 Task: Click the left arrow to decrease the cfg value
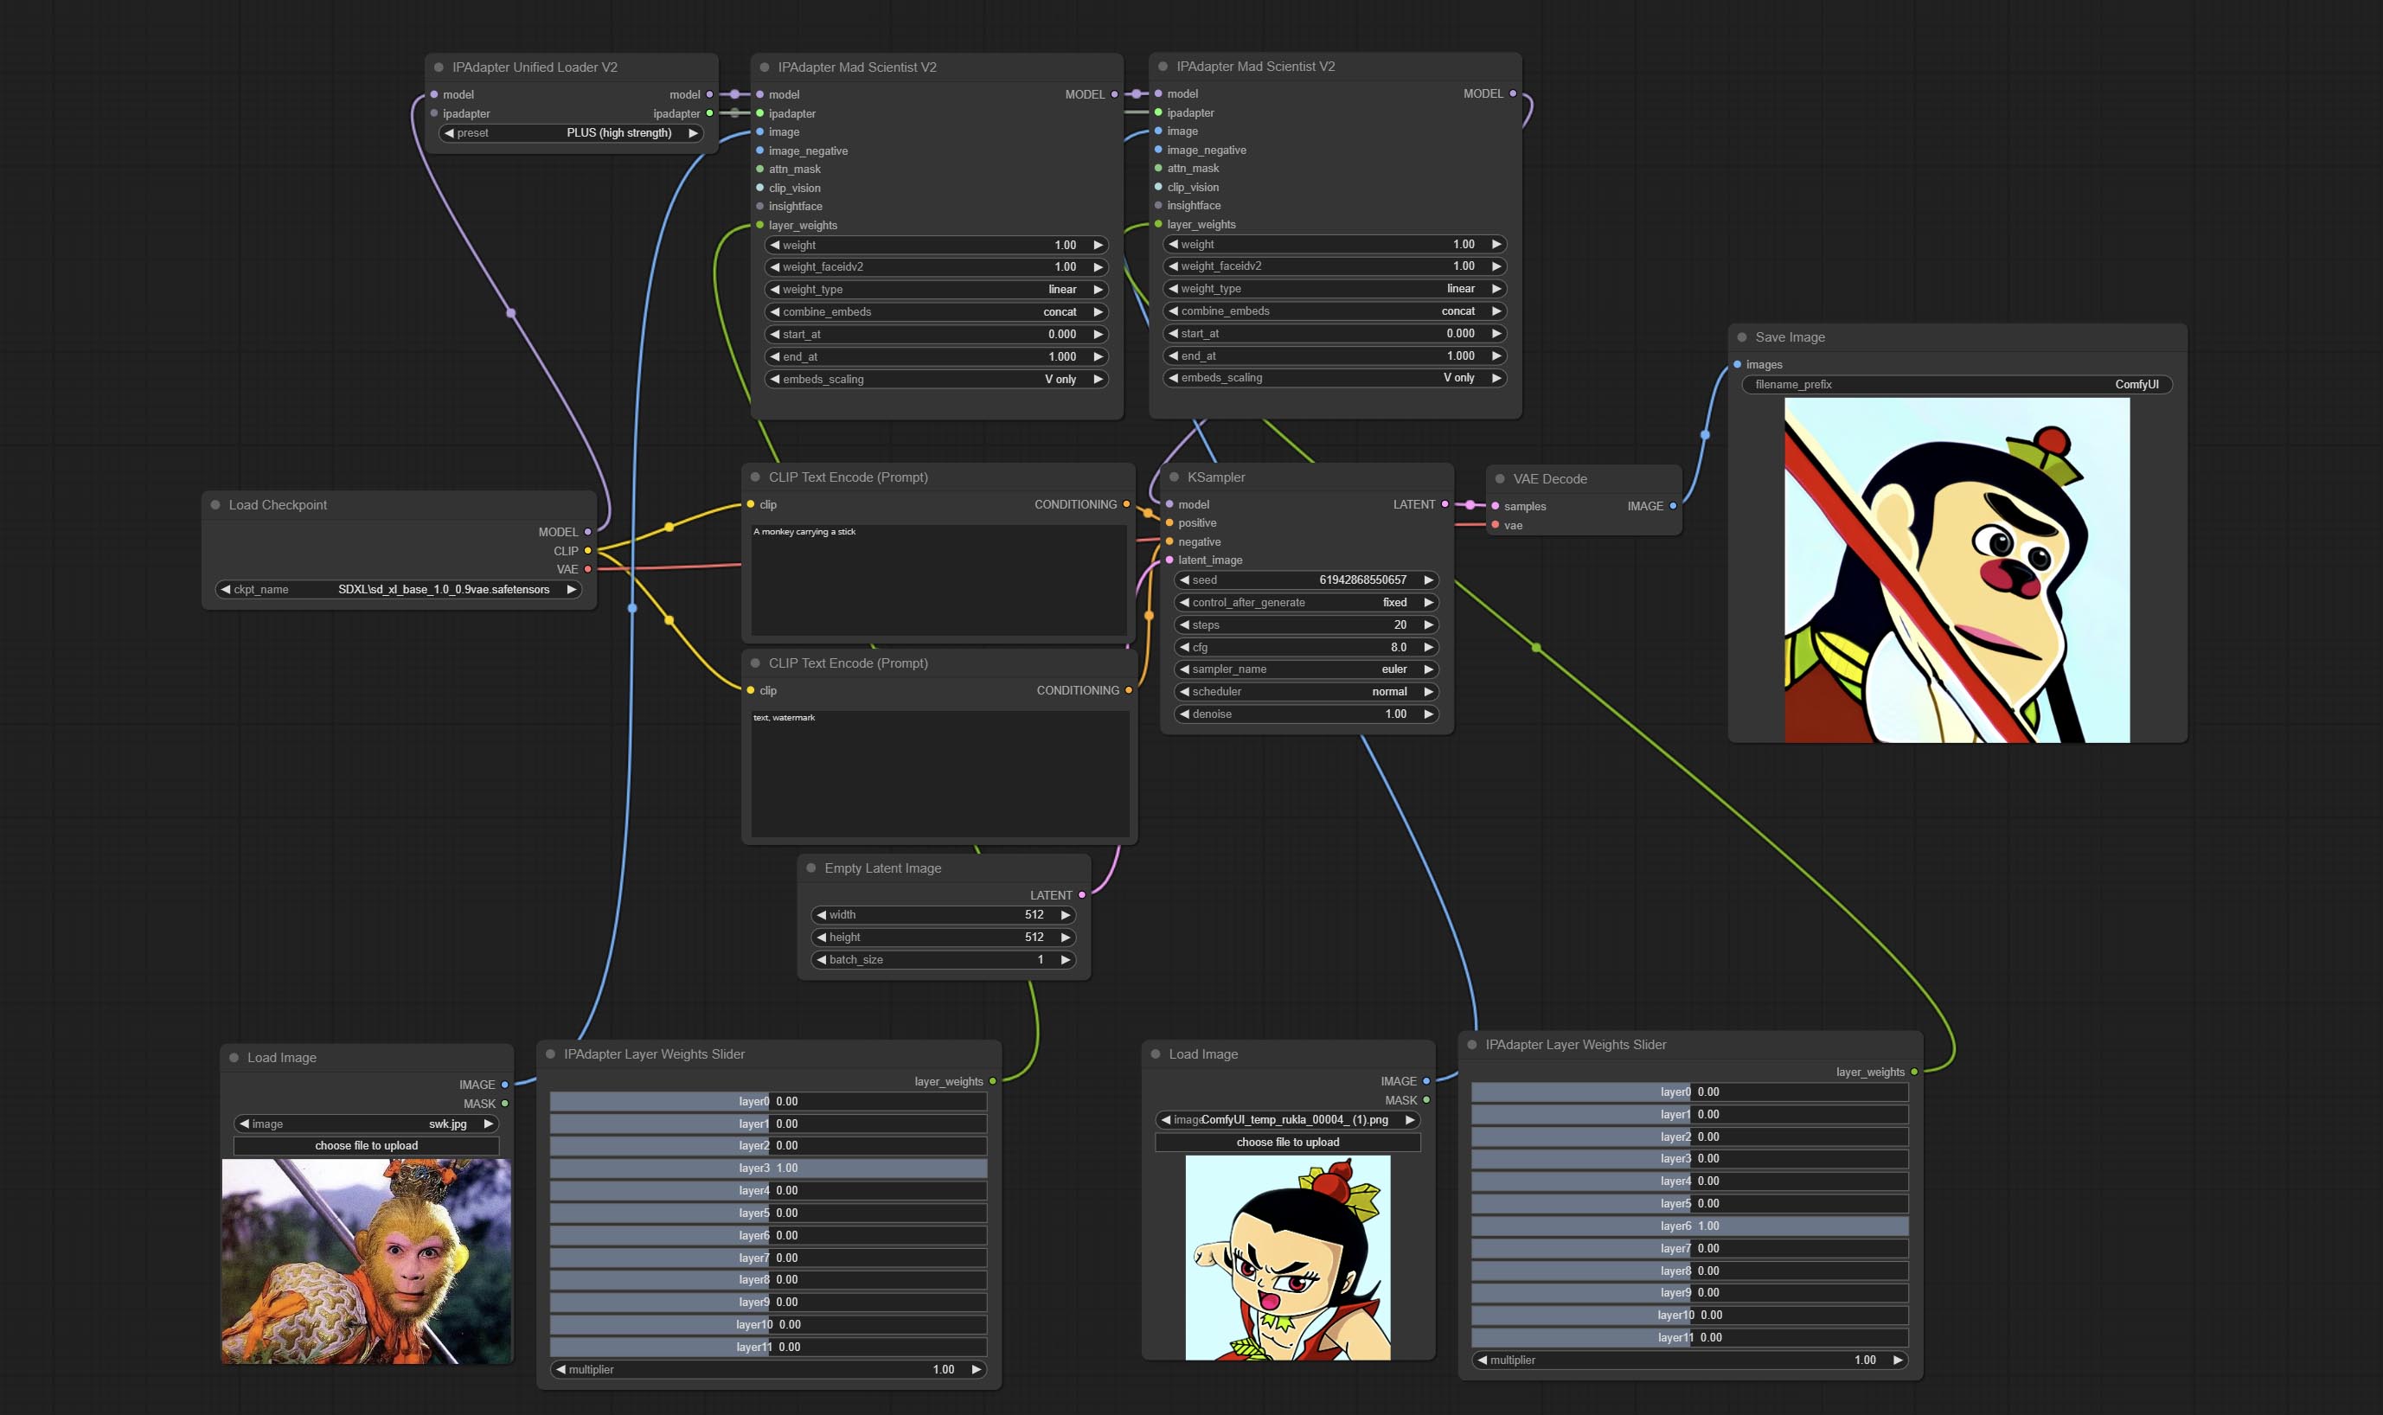click(x=1184, y=648)
